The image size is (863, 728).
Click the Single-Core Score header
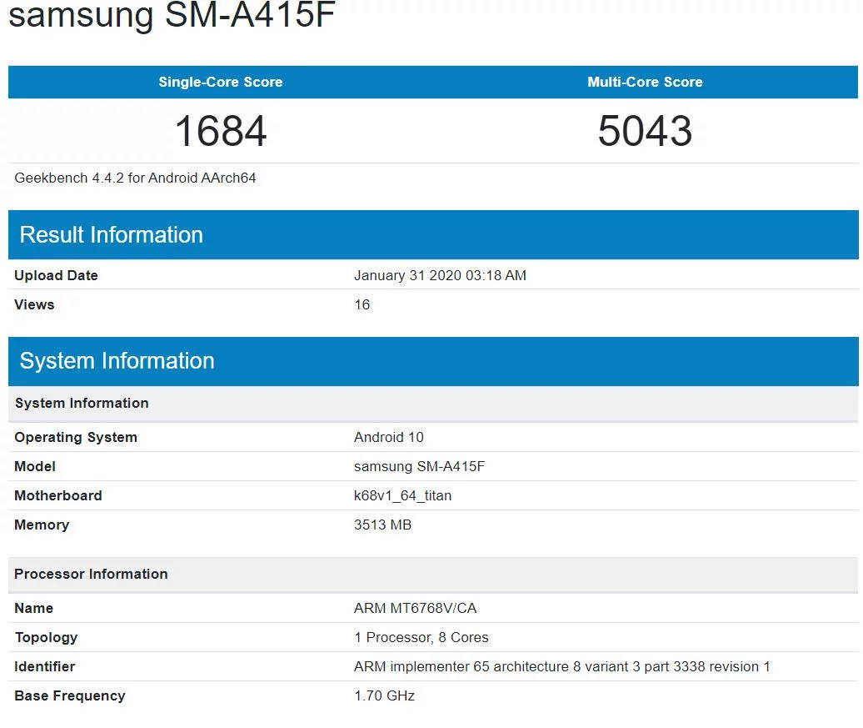coord(220,82)
